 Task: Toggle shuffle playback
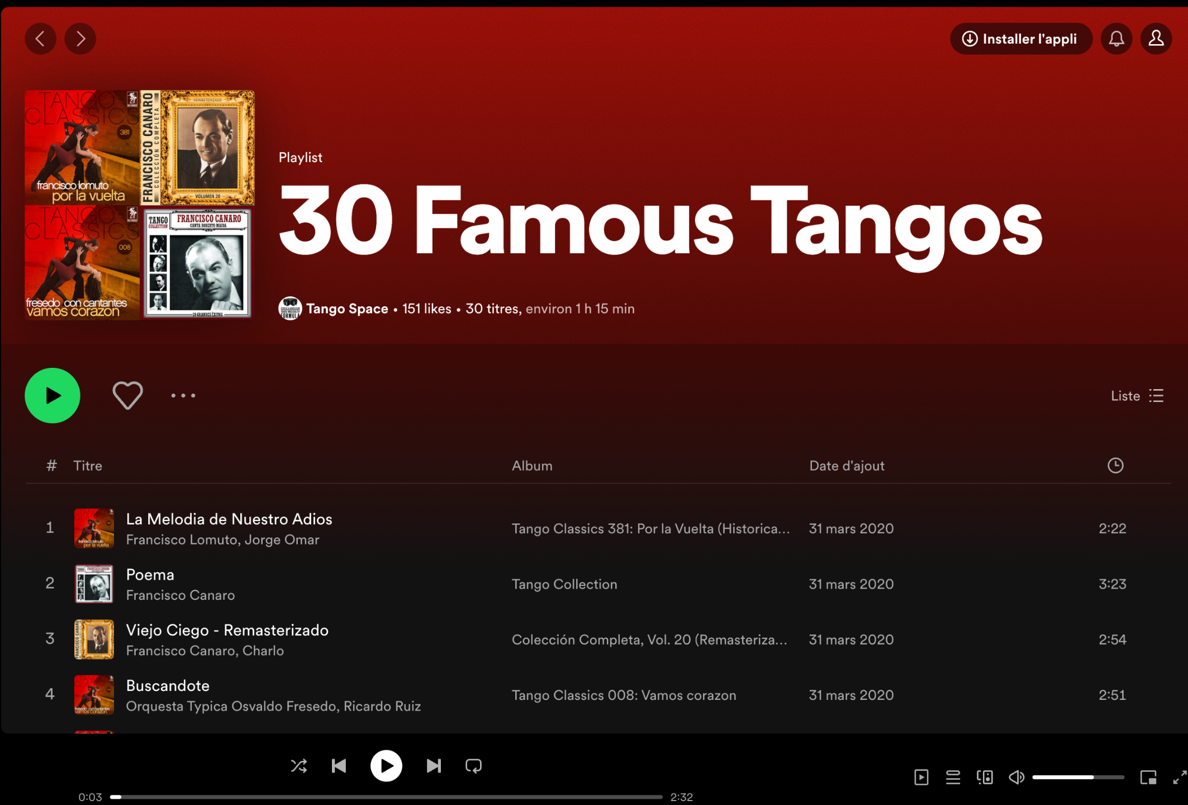(299, 766)
